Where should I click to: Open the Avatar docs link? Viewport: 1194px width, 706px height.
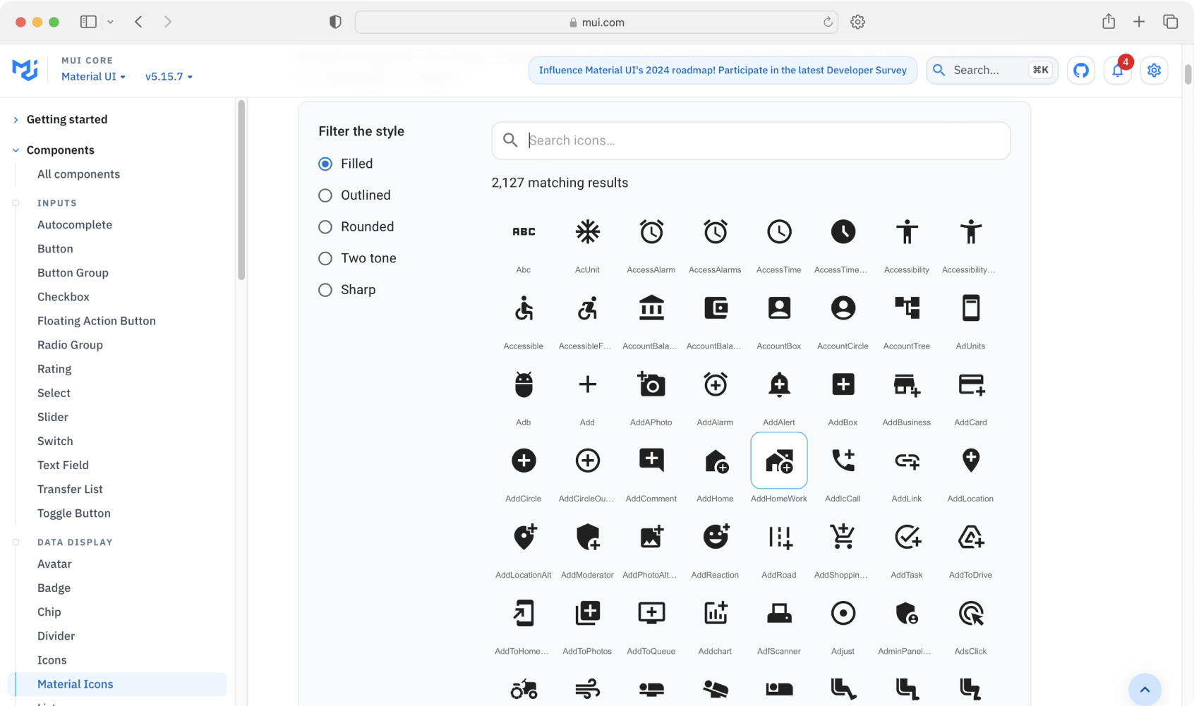(x=54, y=564)
